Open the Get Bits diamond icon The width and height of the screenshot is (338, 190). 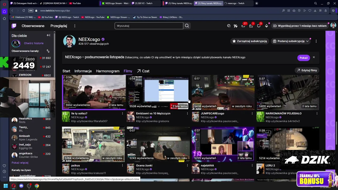(x=266, y=26)
